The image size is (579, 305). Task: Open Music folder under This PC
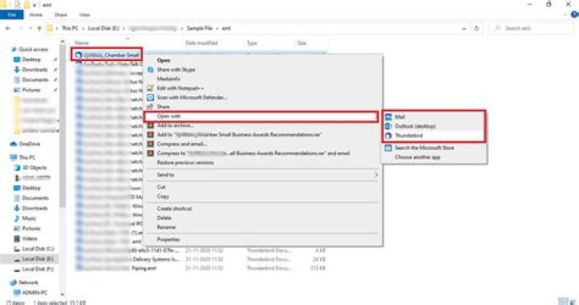29,218
